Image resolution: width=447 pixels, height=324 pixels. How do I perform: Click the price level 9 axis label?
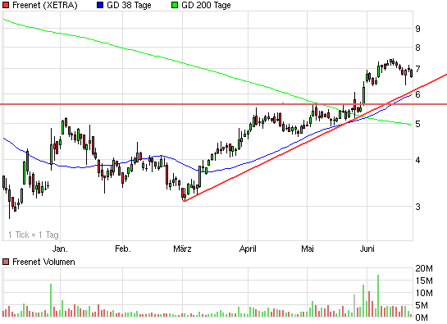tap(418, 29)
